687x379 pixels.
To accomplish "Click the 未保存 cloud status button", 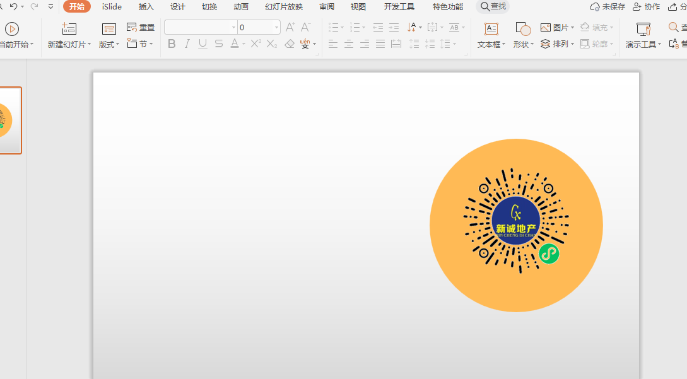I will pyautogui.click(x=608, y=6).
